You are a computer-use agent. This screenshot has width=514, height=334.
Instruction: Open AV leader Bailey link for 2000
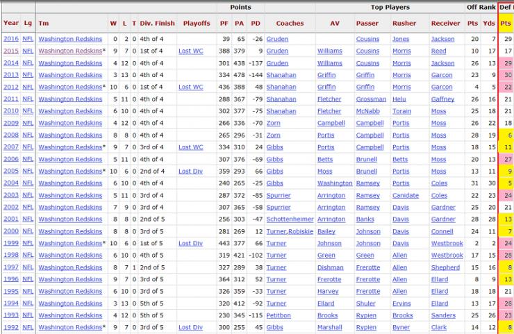pos(326,231)
